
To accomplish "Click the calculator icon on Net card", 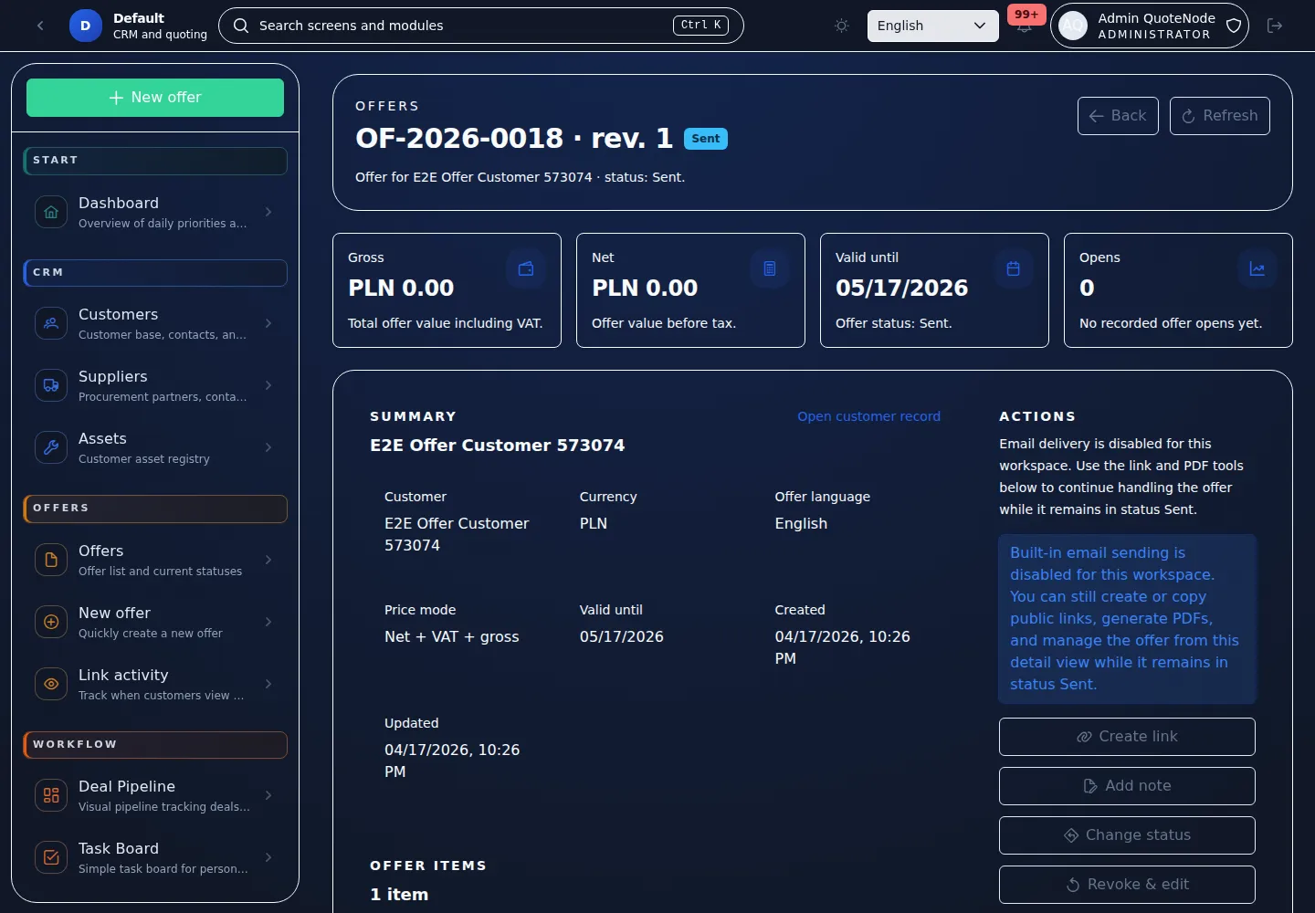I will coord(770,268).
